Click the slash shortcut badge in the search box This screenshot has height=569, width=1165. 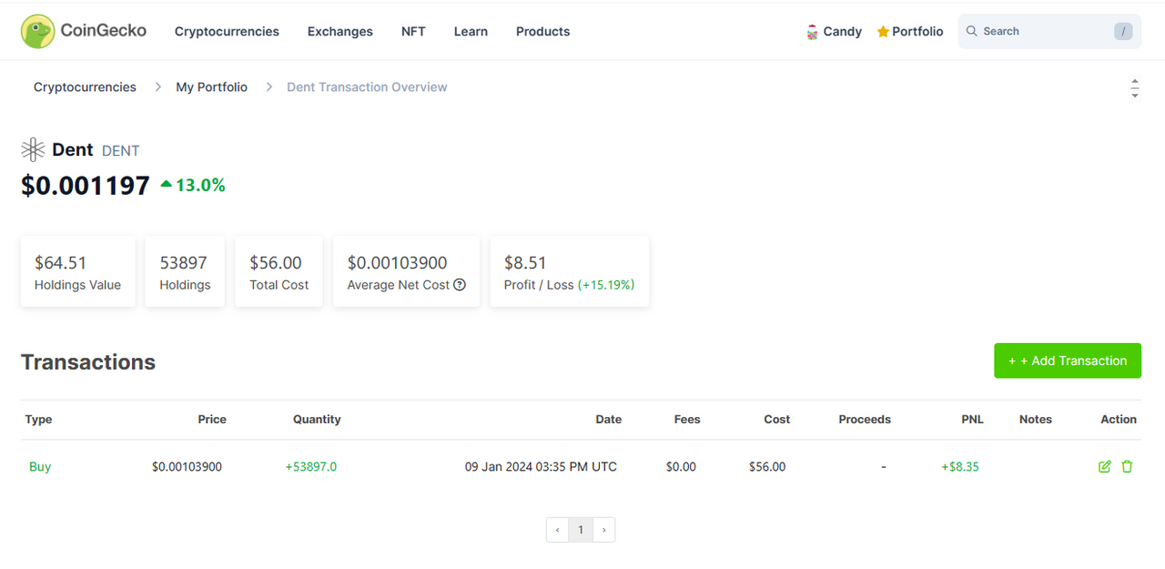[x=1123, y=32]
